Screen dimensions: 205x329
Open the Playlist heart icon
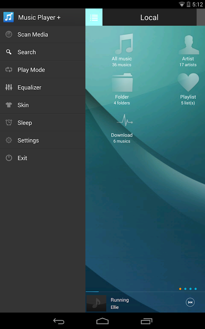pos(188,82)
